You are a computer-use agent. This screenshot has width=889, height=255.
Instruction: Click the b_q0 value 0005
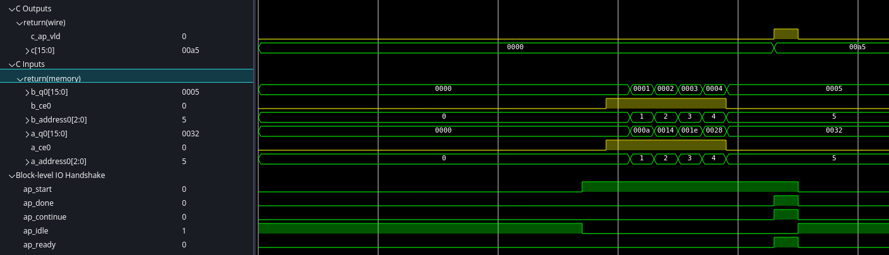(191, 92)
